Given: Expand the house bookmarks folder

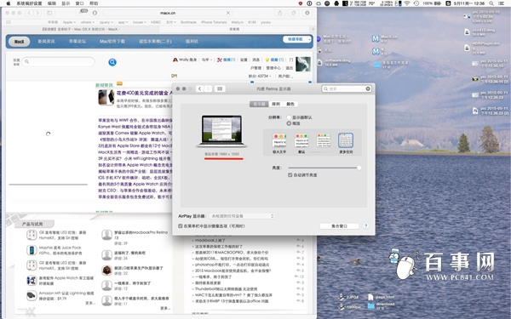Looking at the screenshot, I should pyautogui.click(x=140, y=22).
